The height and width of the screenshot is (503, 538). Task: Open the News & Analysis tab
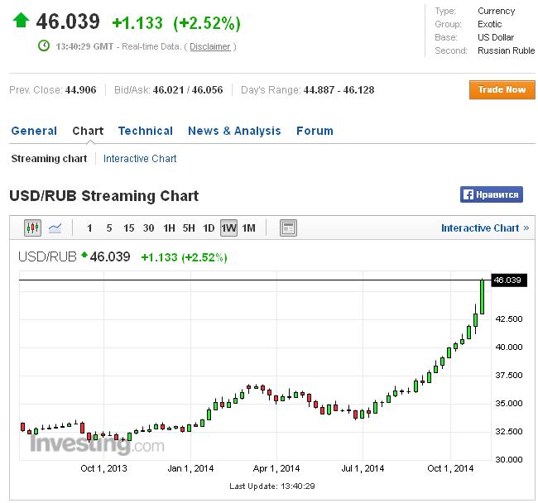coord(234,131)
